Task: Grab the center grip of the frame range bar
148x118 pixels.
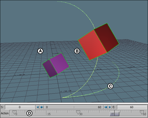Action: 74,107
